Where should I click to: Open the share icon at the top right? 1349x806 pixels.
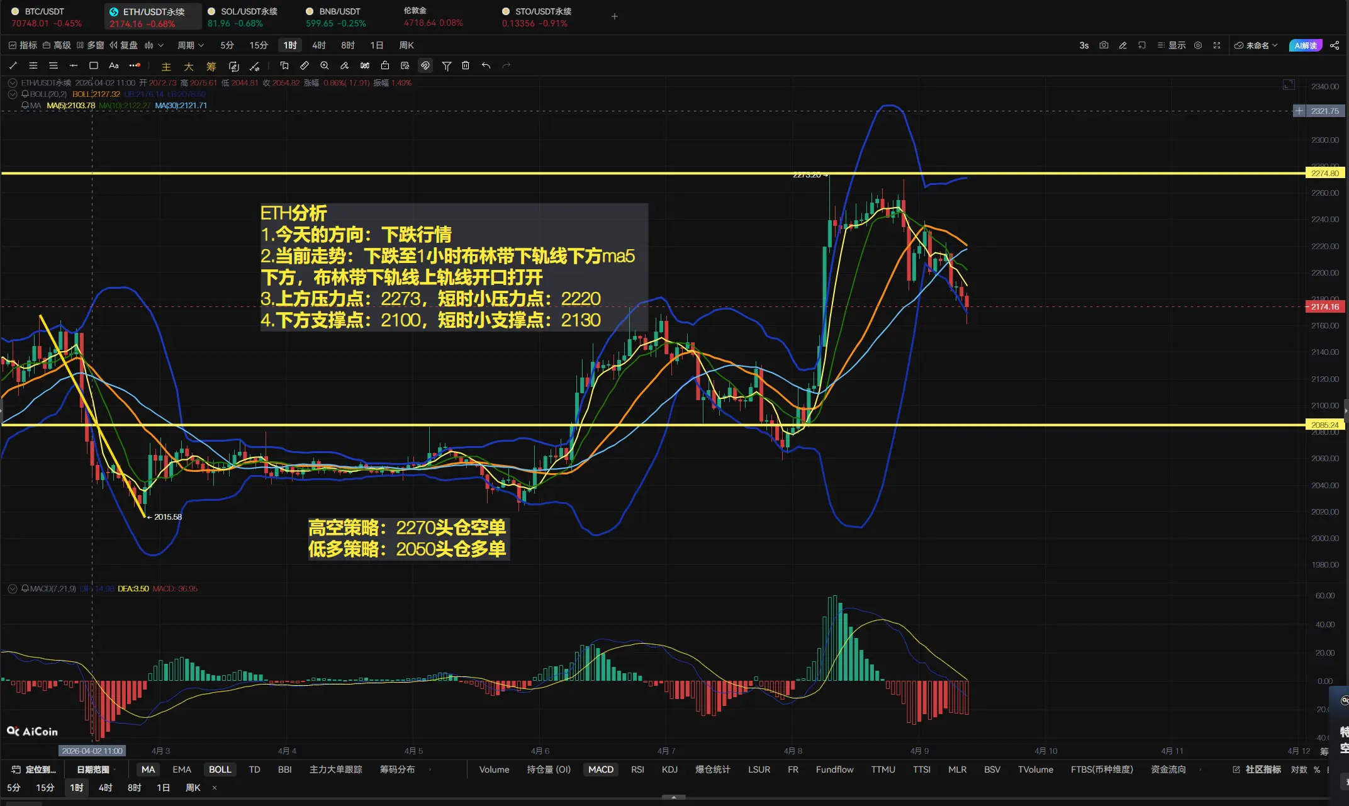point(1335,45)
